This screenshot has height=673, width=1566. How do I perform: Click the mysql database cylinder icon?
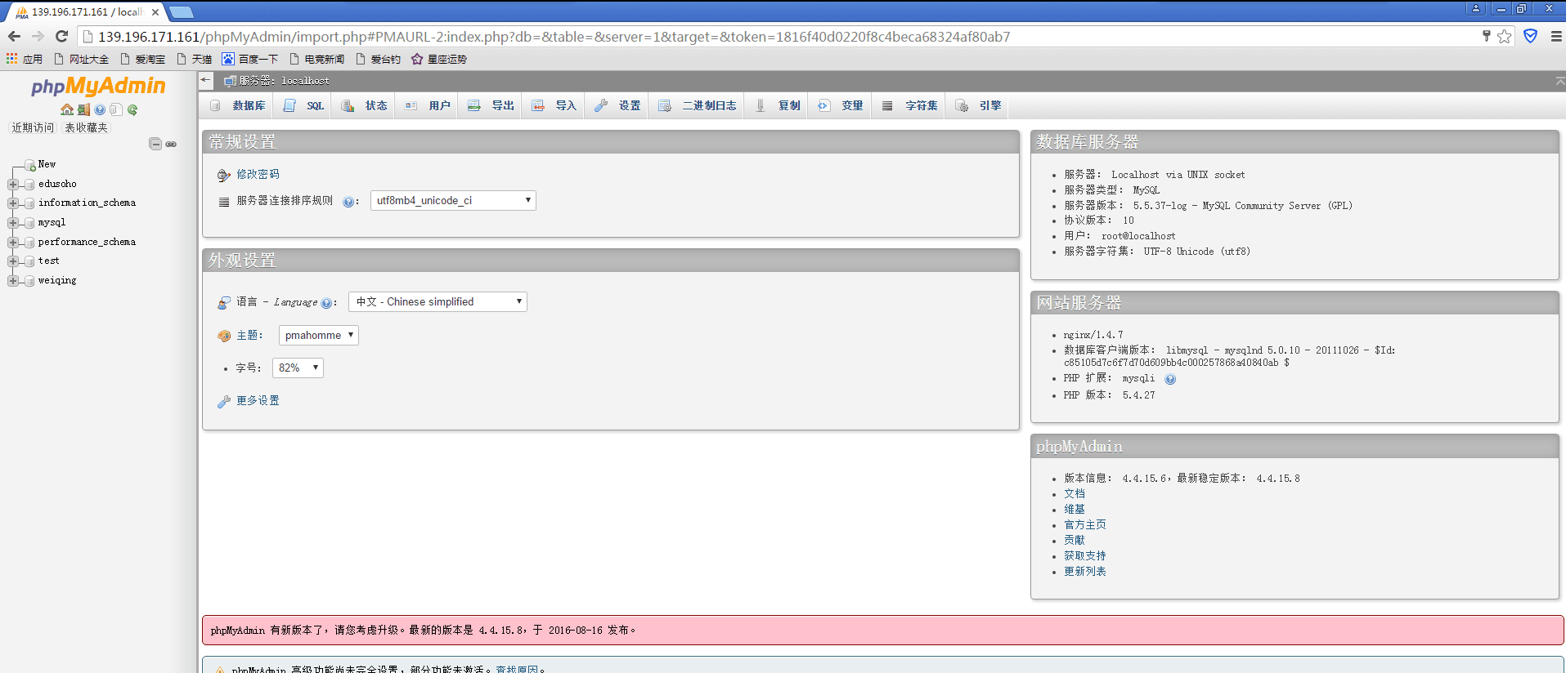coord(30,223)
